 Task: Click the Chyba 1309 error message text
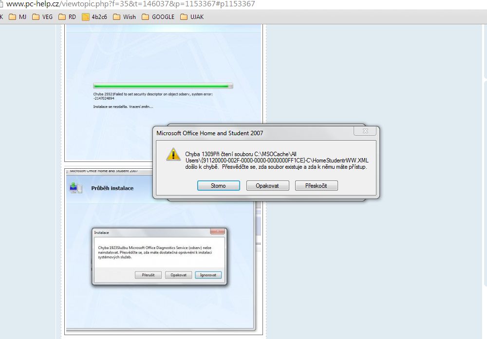277,161
